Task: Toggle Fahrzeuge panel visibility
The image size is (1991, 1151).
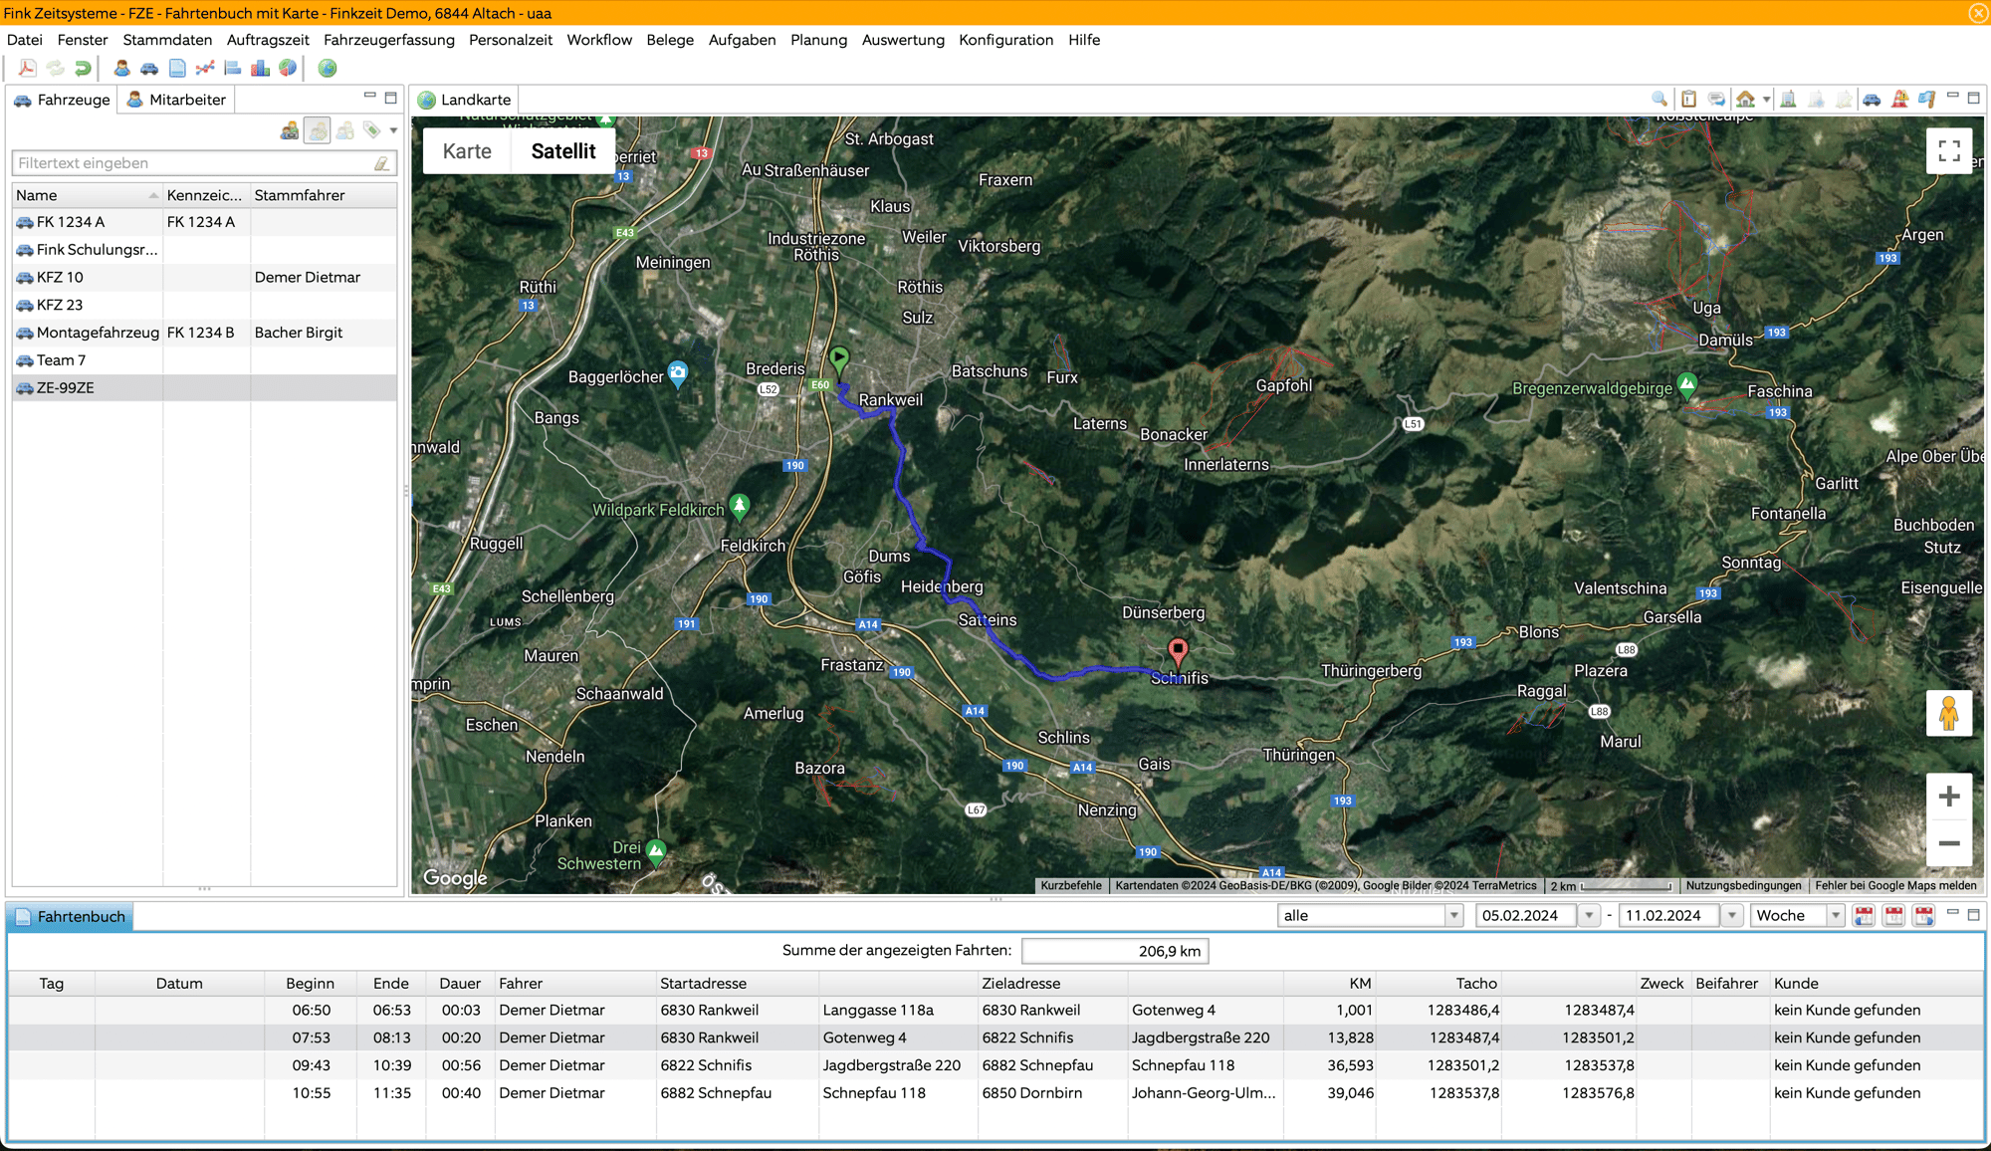Action: pyautogui.click(x=367, y=96)
